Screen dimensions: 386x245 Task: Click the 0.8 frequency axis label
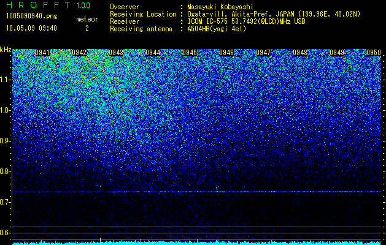pos(6,171)
